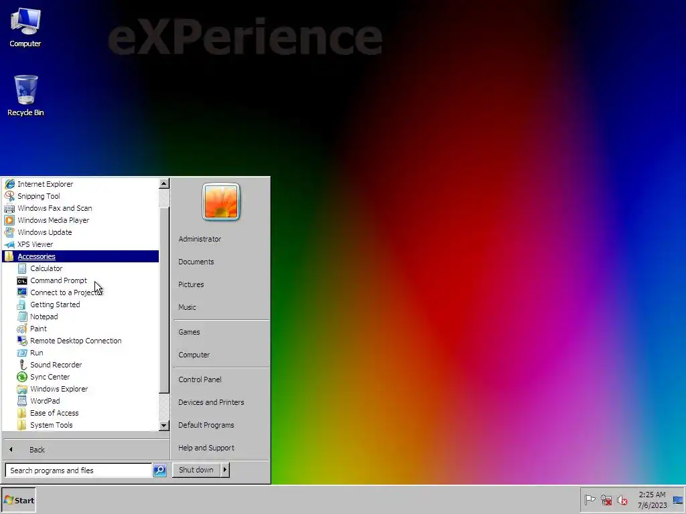The height and width of the screenshot is (514, 686).
Task: Collapse the Accessories folder
Action: (81, 256)
